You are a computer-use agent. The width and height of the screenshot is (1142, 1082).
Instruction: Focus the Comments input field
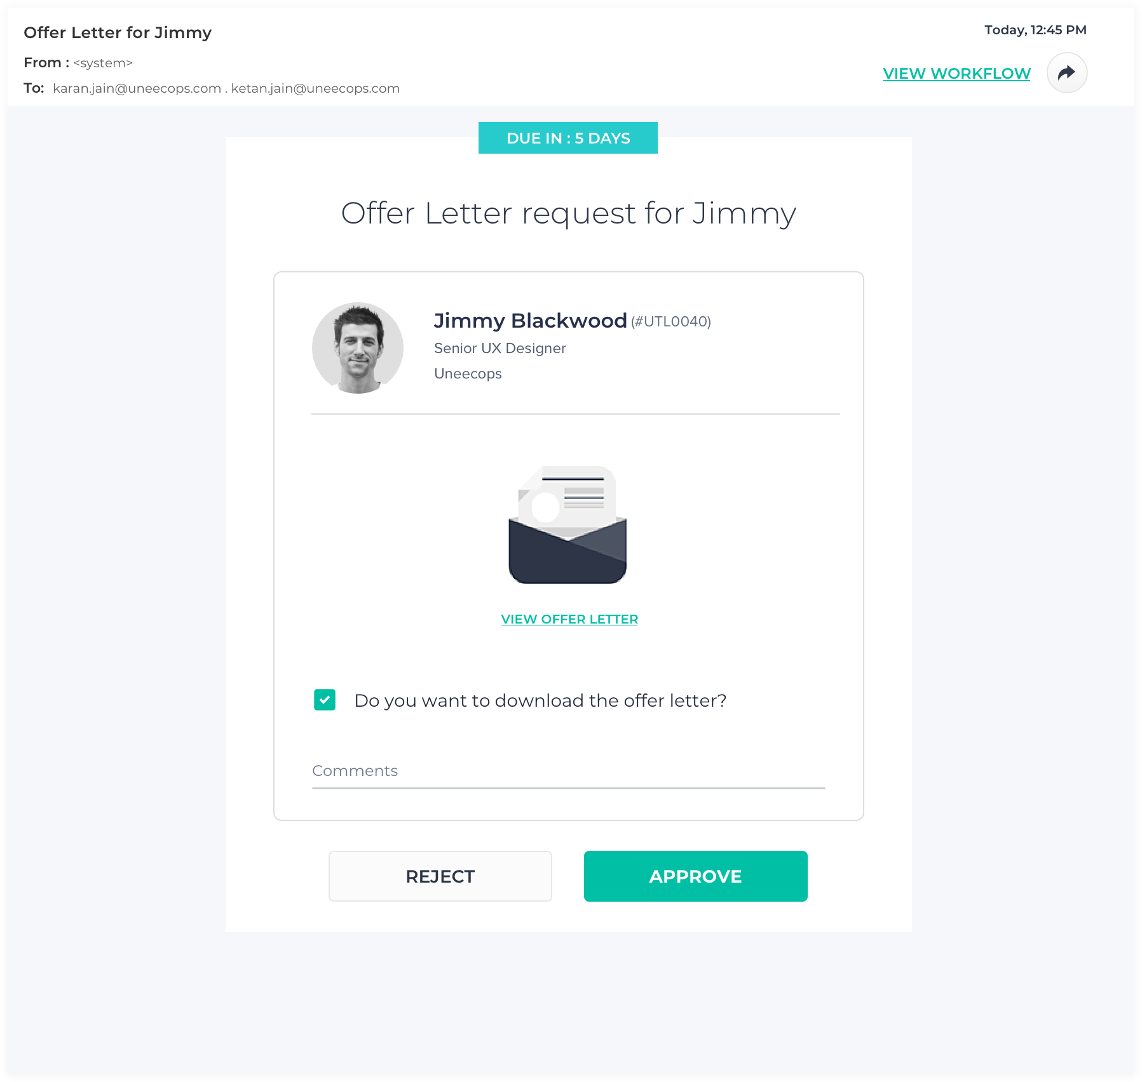568,771
